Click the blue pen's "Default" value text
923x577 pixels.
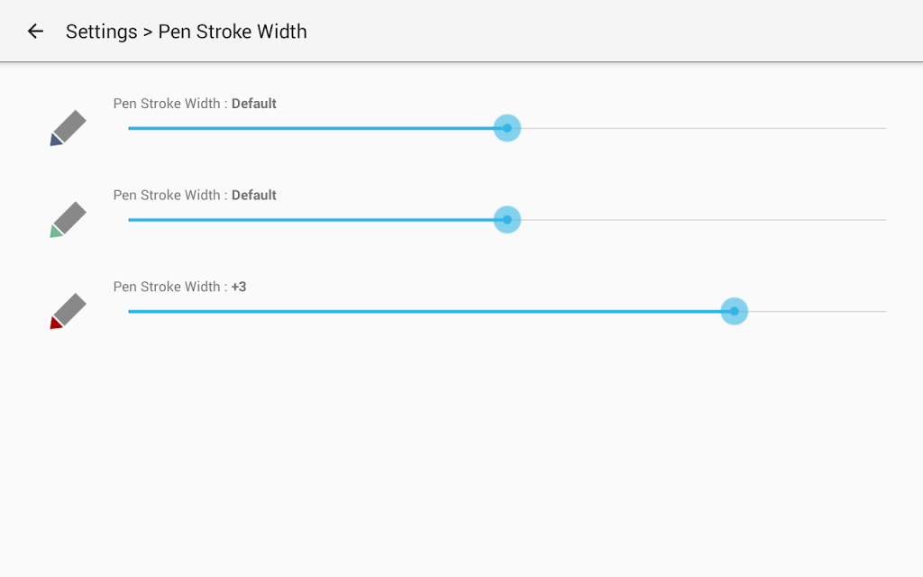coord(253,104)
